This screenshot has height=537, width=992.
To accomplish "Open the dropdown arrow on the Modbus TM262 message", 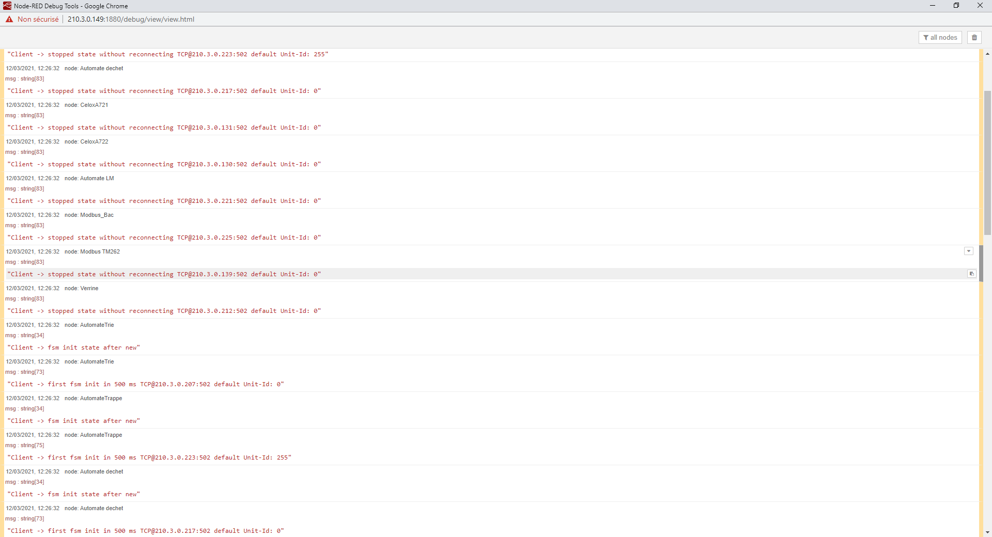I will click(x=969, y=251).
